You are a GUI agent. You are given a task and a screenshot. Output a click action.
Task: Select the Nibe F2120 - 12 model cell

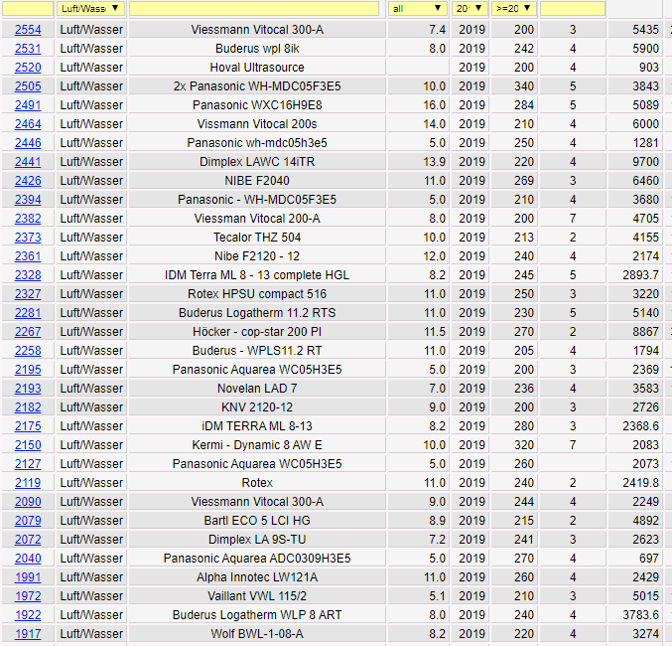[x=257, y=256]
